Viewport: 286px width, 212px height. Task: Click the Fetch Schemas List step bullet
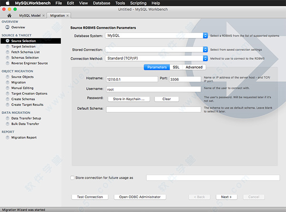coord(8,52)
